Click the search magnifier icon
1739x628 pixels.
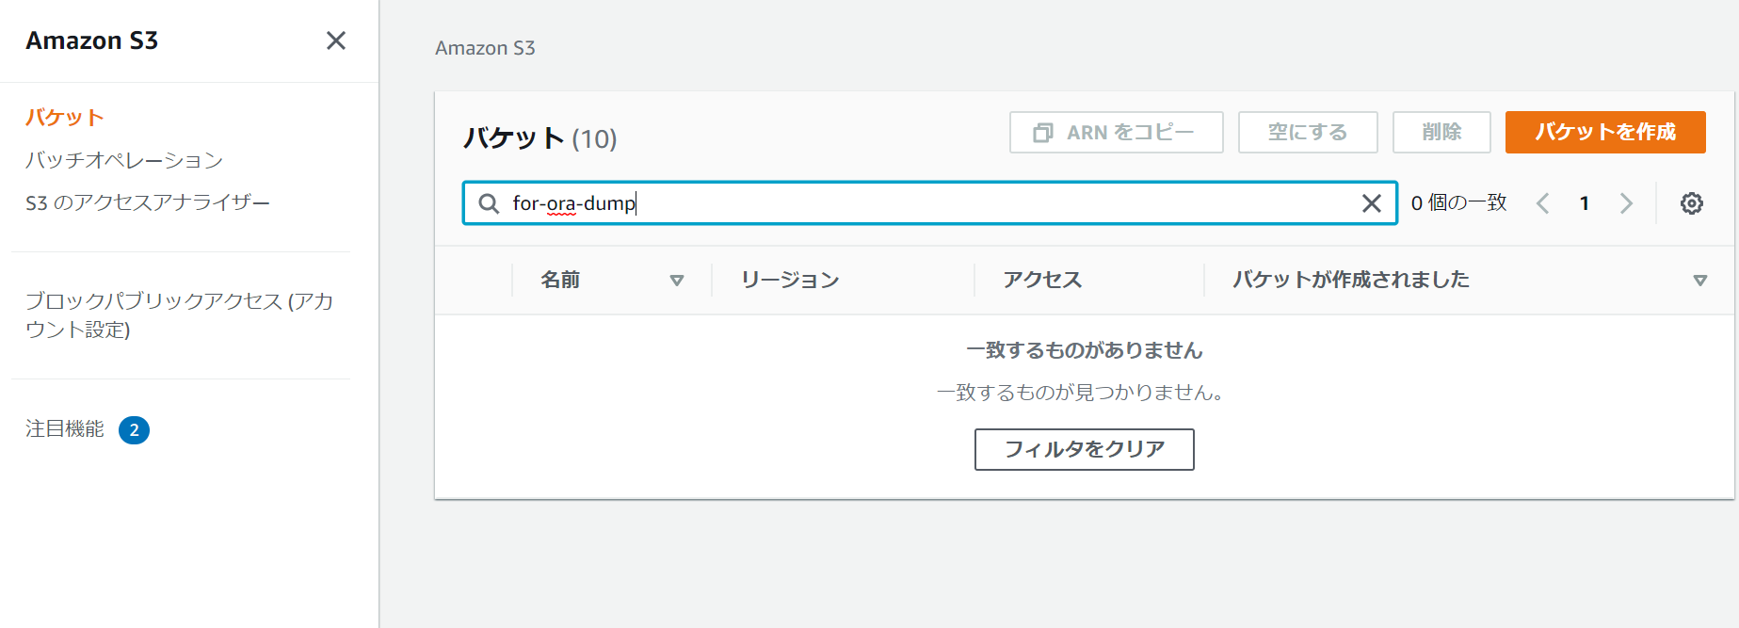point(489,203)
